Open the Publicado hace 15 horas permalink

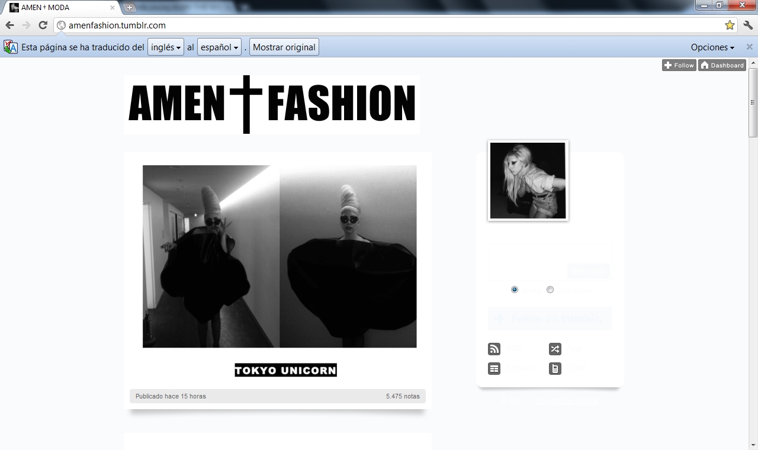coord(171,396)
